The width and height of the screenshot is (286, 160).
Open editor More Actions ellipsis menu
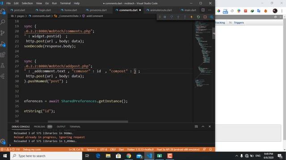click(x=210, y=10)
